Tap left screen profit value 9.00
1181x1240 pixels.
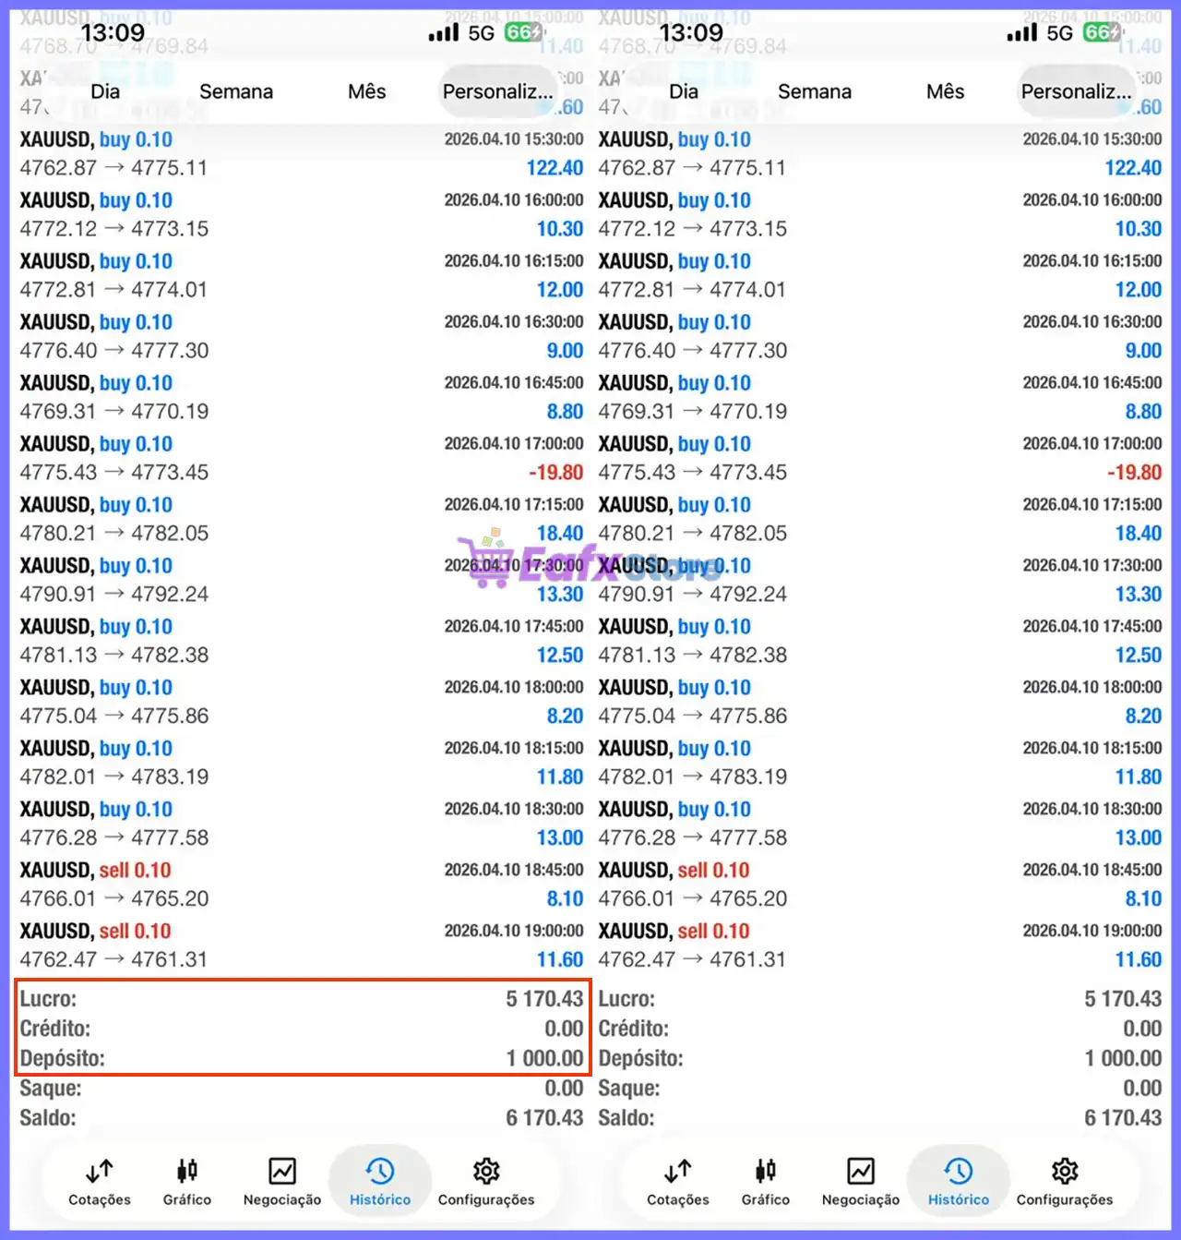click(565, 351)
